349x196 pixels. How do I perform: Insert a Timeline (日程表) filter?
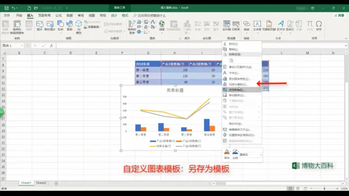[236, 25]
